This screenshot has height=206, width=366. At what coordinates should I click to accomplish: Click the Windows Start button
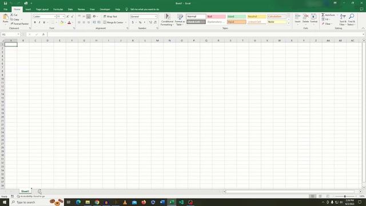tap(5, 202)
